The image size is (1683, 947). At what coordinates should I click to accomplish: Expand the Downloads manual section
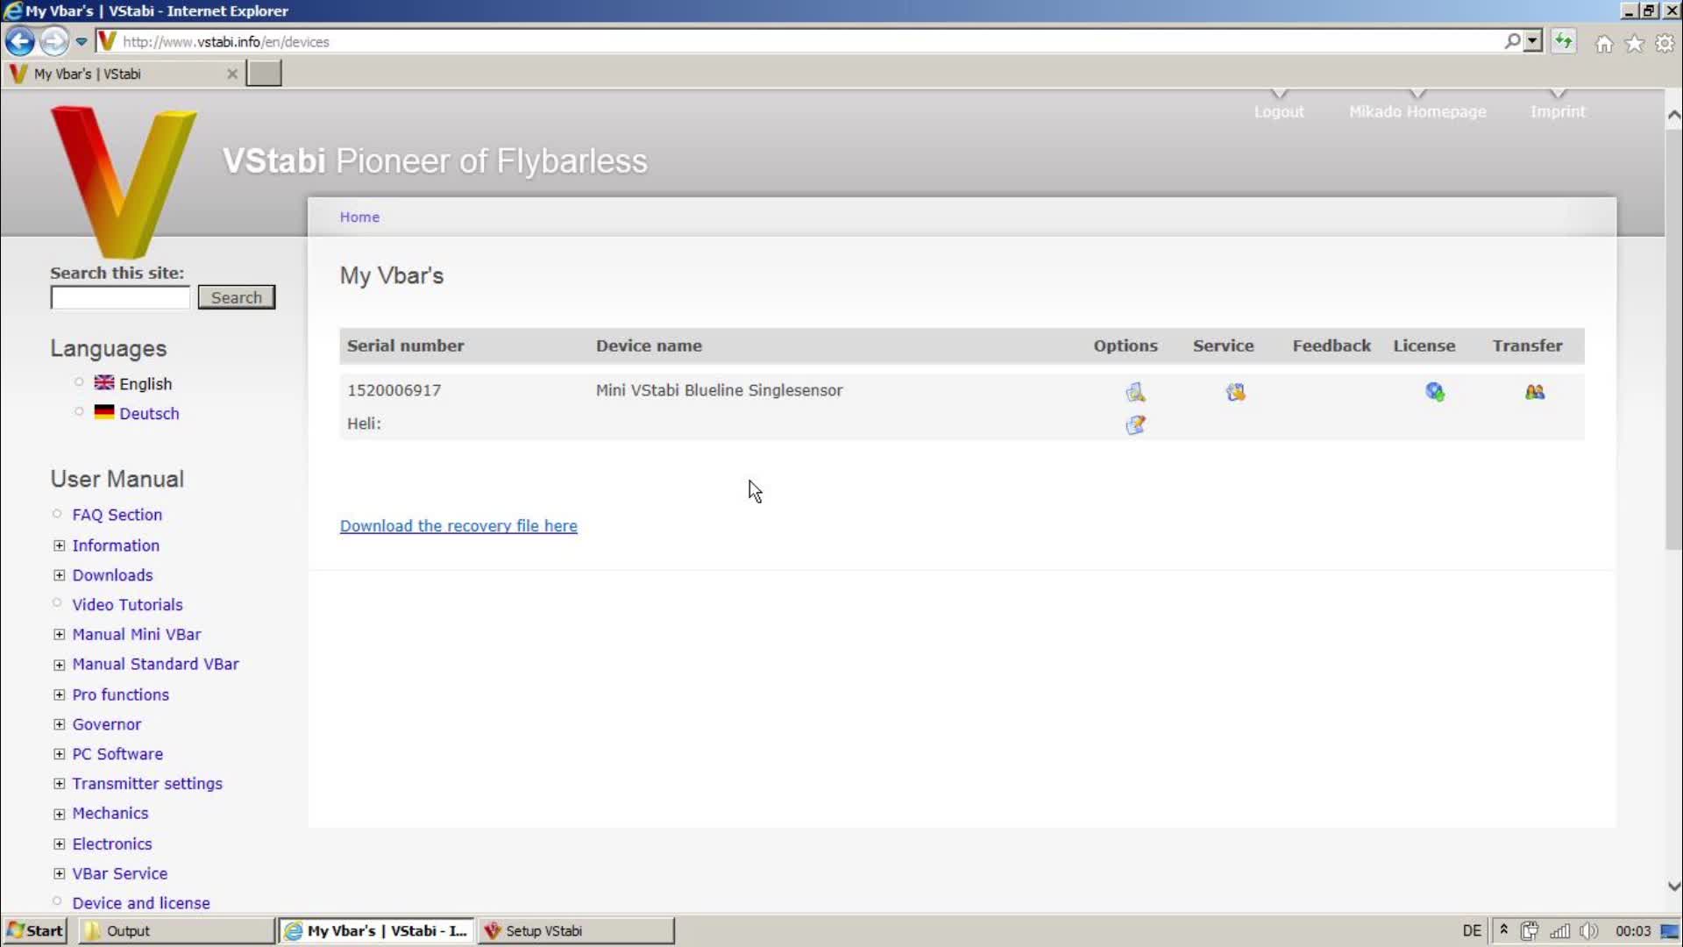[59, 575]
